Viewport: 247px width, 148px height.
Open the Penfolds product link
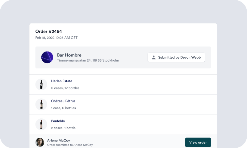58,121
